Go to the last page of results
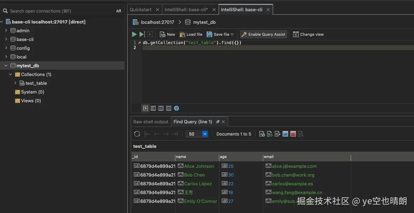The image size is (414, 213). point(175,134)
